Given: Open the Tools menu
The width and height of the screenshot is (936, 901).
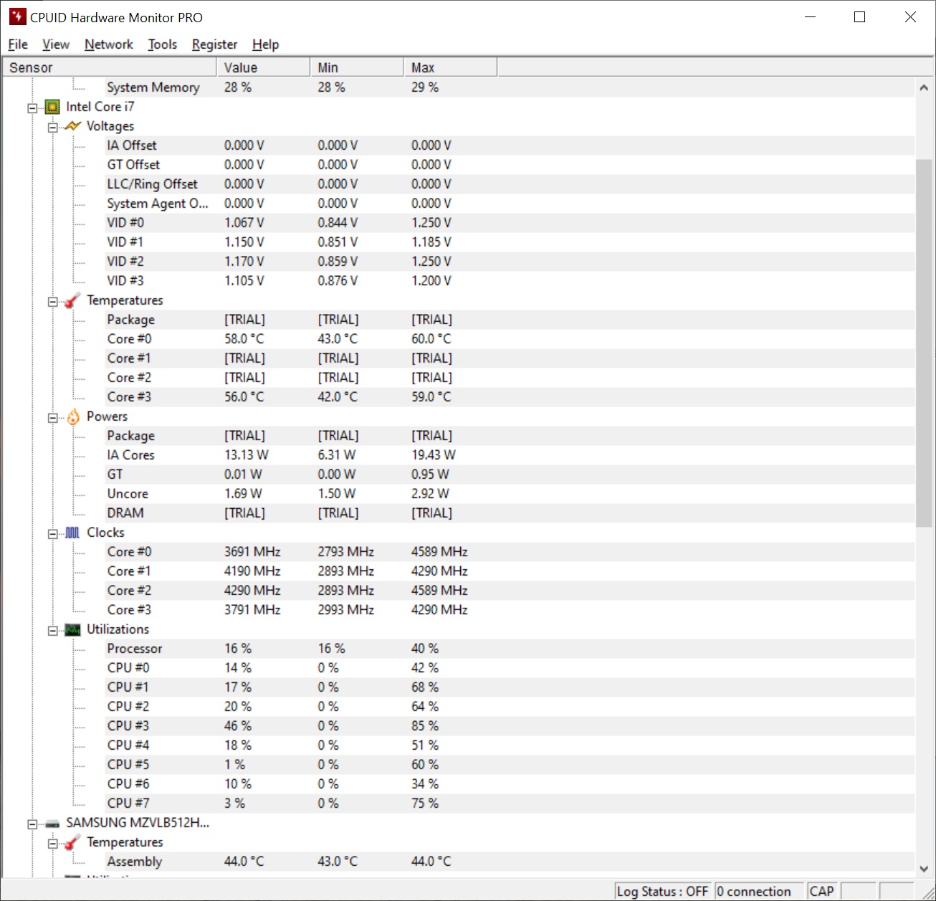Looking at the screenshot, I should pyautogui.click(x=162, y=44).
